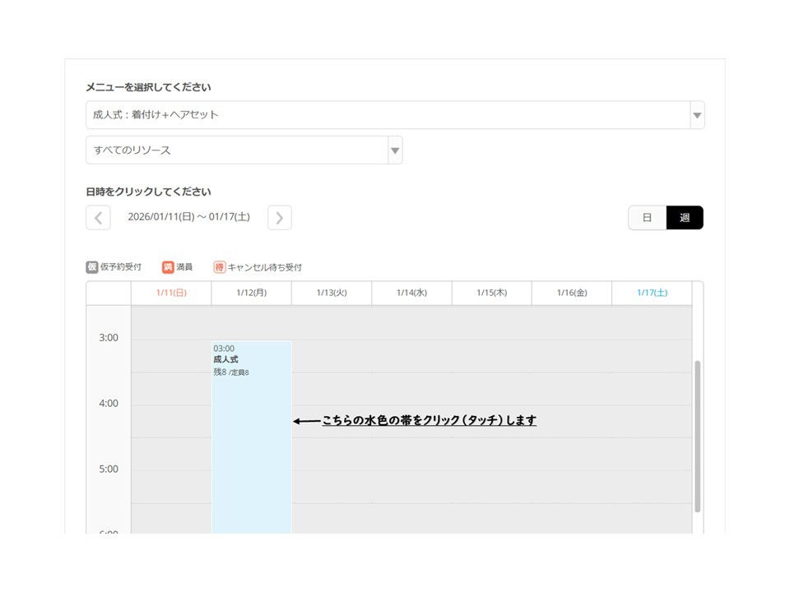Click the 待 cancellation waitlist legend icon

point(219,266)
